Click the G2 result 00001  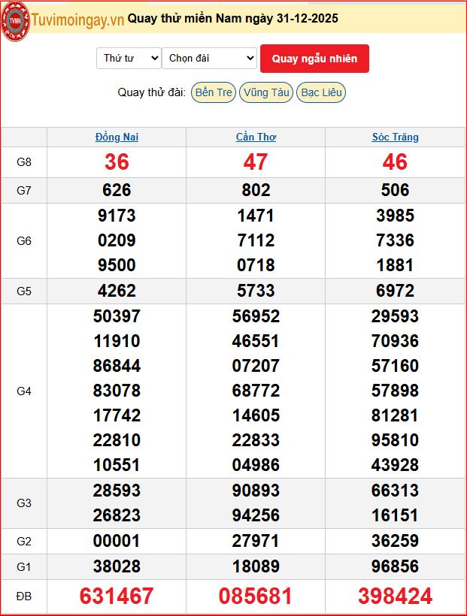(x=117, y=542)
